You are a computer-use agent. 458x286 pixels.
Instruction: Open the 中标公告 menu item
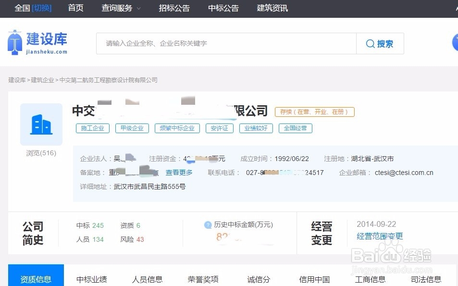point(223,8)
